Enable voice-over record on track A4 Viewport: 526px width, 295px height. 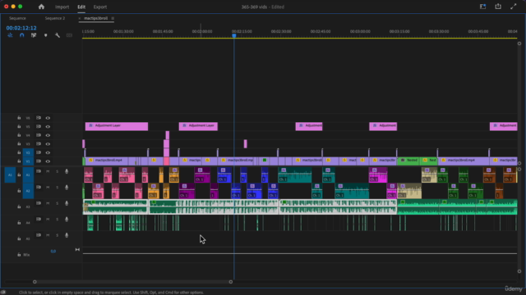pyautogui.click(x=67, y=220)
